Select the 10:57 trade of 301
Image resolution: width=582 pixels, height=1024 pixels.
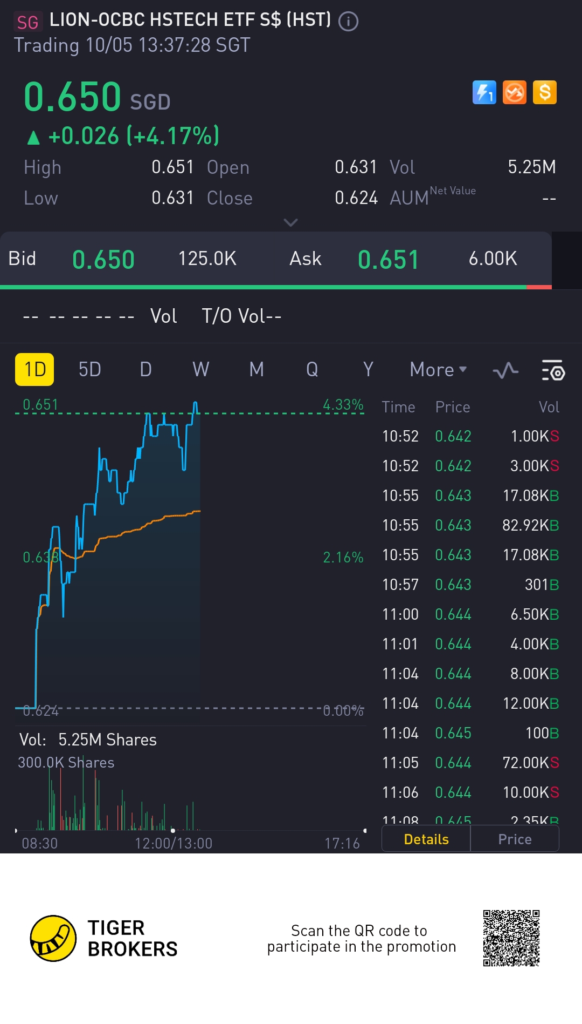(470, 585)
